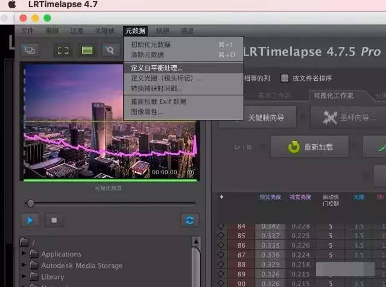The image size is (386, 287).
Task: Toggle the fullscreen preview icon
Action: pyautogui.click(x=63, y=50)
